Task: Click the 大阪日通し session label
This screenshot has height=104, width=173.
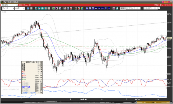Action: tap(158, 5)
